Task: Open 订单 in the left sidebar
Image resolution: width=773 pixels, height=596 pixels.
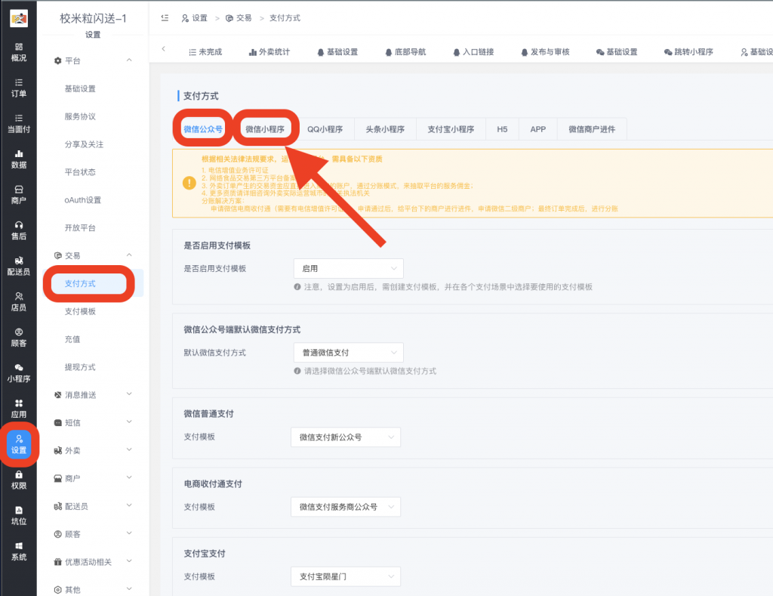Action: (18, 88)
